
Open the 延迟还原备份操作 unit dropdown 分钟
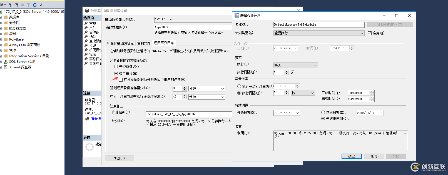207,89
